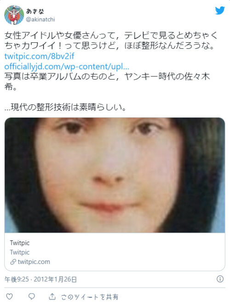This screenshot has height=302, width=230.
Task: Click the card's twitpic.com domain text
Action: click(x=34, y=262)
